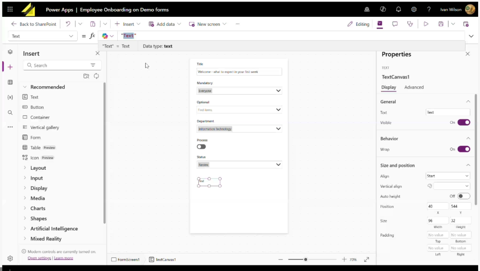Viewport: 480px width, 271px height.
Task: Open the Data table icon in sidebar
Action: pyautogui.click(x=10, y=82)
